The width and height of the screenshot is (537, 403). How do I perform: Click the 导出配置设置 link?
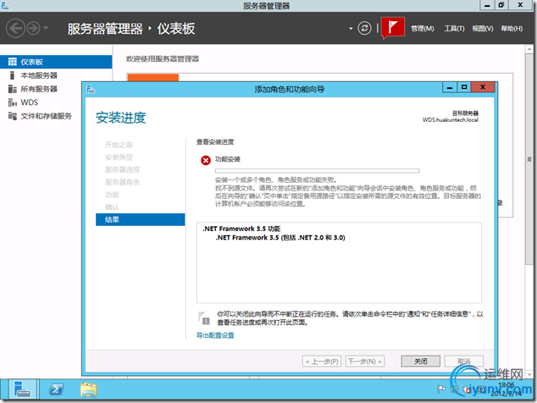pyautogui.click(x=215, y=335)
